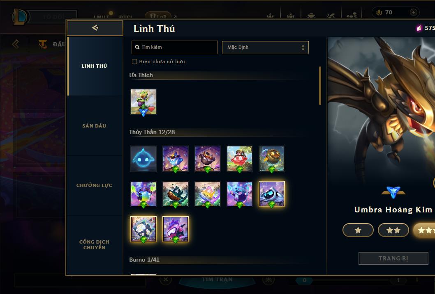Select the two-star tier button

tap(393, 230)
